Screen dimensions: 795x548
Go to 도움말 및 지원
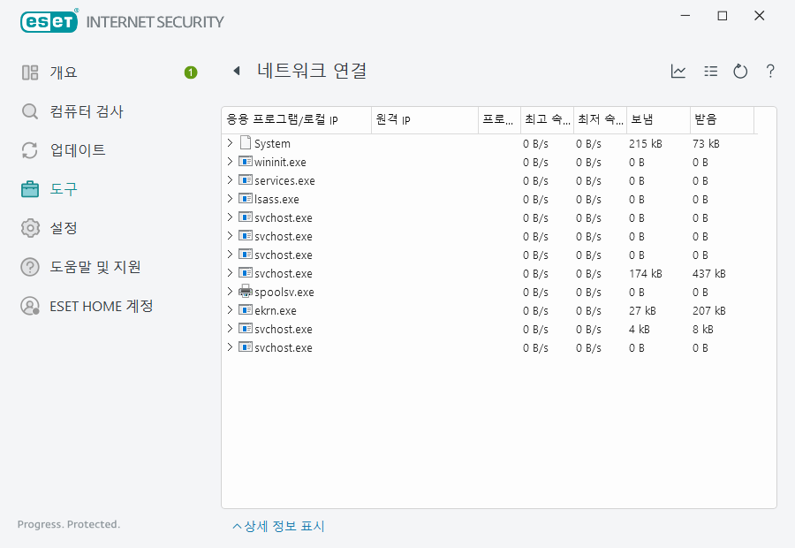(x=95, y=267)
